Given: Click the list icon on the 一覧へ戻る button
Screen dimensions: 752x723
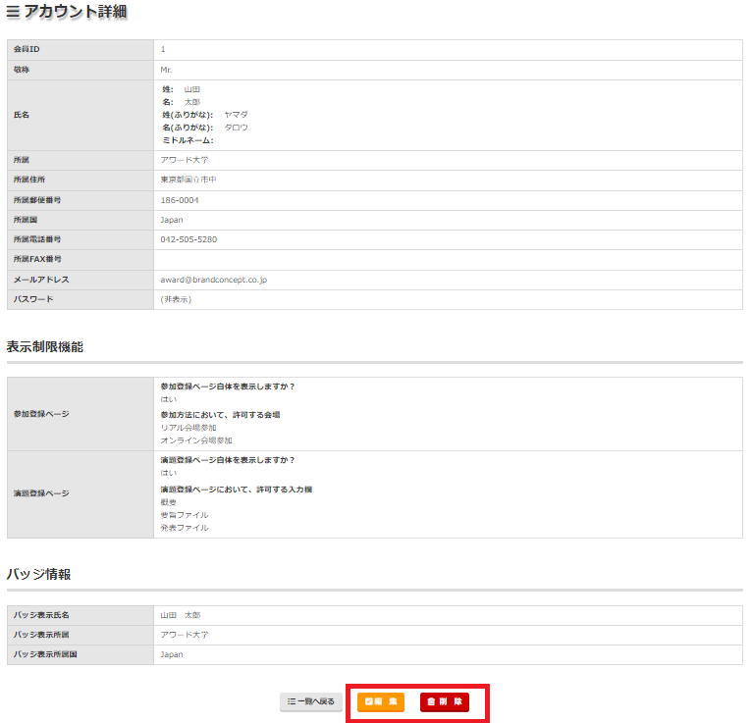Looking at the screenshot, I should click(291, 701).
